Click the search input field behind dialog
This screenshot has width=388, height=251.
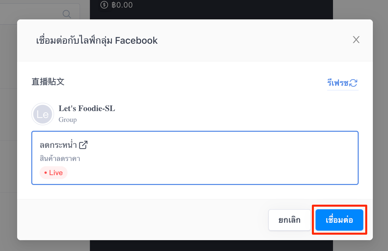click(x=40, y=11)
